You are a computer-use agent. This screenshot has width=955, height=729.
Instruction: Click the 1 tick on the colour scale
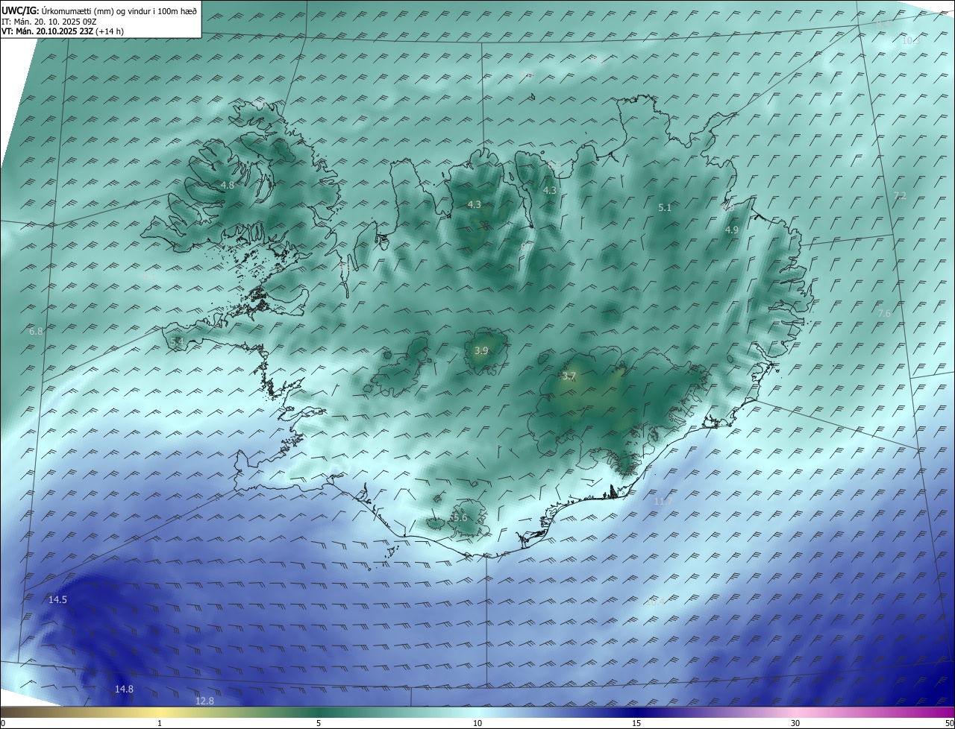[160, 723]
